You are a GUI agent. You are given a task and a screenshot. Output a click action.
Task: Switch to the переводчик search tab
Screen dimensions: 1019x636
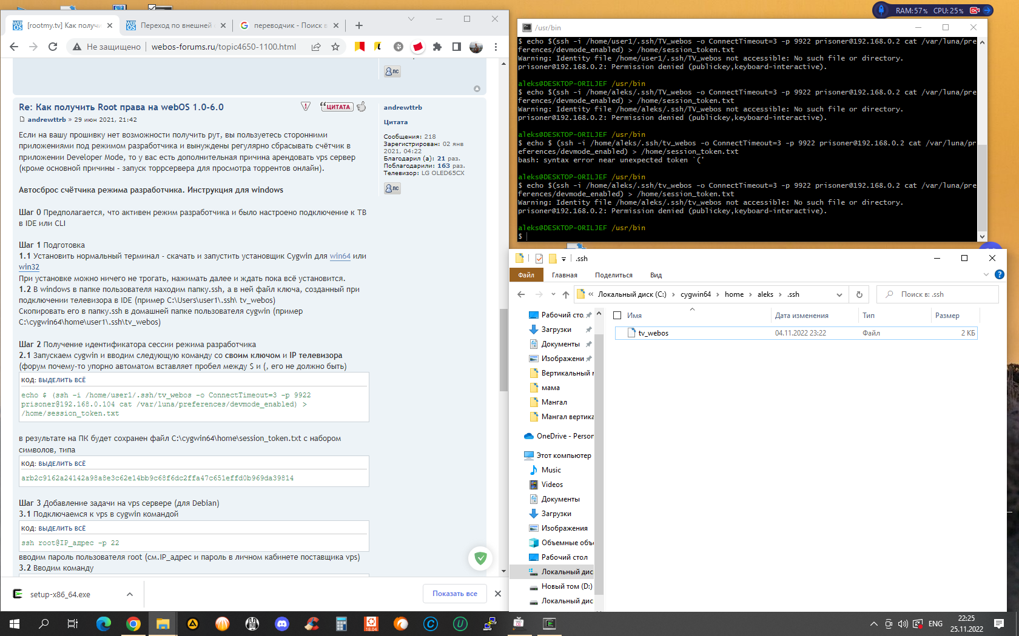(x=289, y=25)
